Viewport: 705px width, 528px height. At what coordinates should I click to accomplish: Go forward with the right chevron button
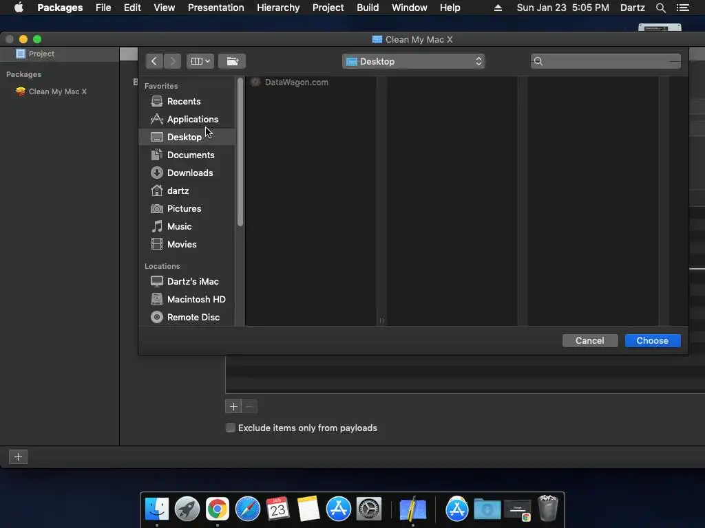pos(173,61)
